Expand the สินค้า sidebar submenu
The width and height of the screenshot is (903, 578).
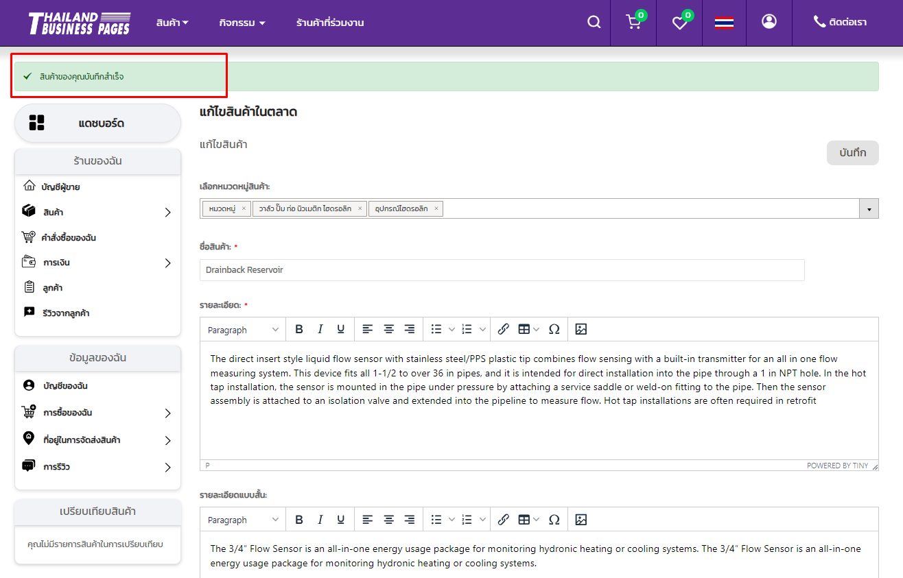(167, 213)
